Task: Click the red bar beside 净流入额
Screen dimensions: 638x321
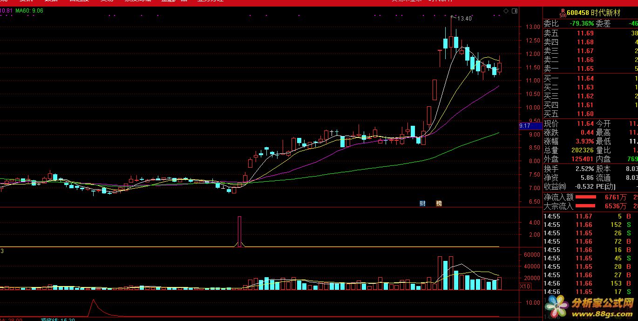Action: click(x=586, y=197)
